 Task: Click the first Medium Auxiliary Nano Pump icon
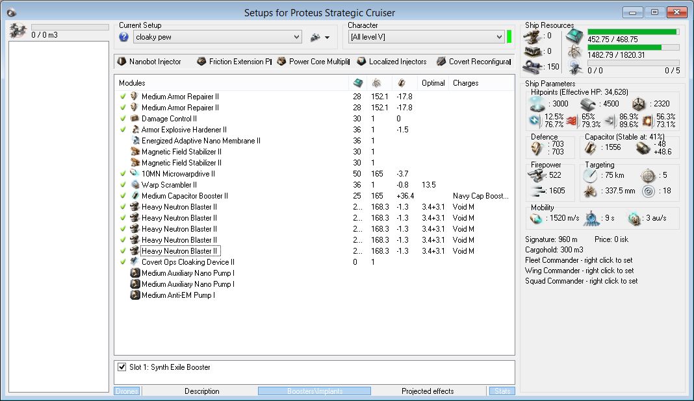click(x=135, y=273)
